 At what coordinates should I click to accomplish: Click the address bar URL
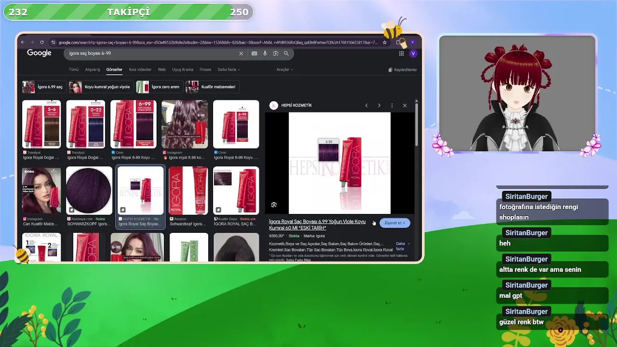tap(218, 42)
